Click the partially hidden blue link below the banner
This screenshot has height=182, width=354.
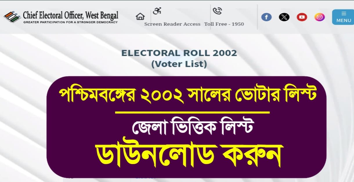145,177
